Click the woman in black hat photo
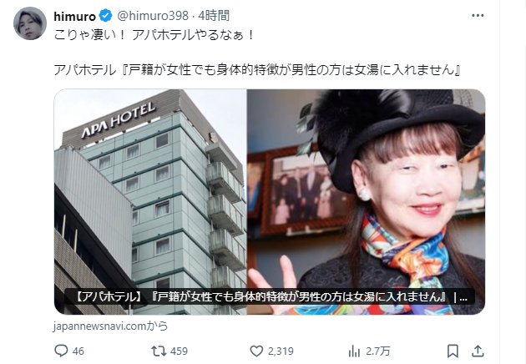The height and width of the screenshot is (364, 526). pyautogui.click(x=366, y=202)
